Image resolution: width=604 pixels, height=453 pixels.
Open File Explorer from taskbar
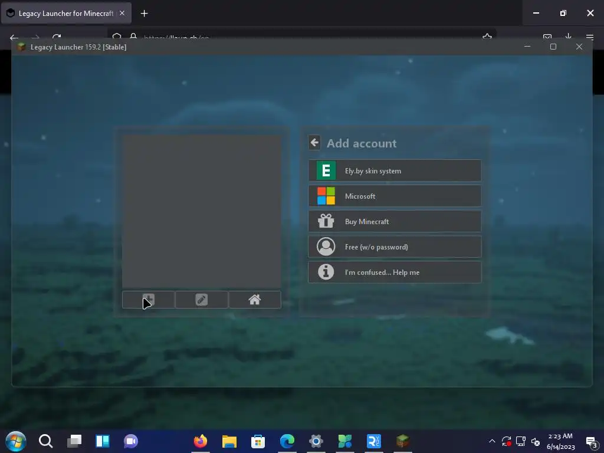pos(229,441)
